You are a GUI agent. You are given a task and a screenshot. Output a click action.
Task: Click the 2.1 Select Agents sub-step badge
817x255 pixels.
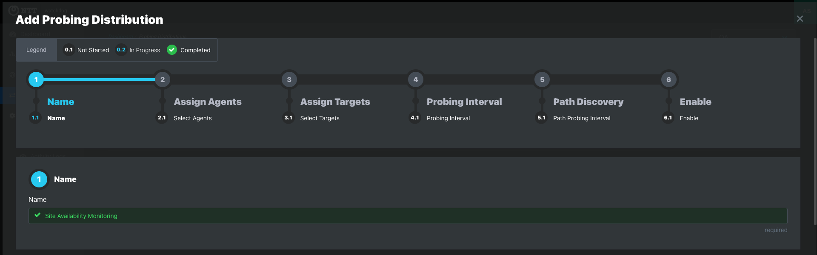[x=162, y=118]
